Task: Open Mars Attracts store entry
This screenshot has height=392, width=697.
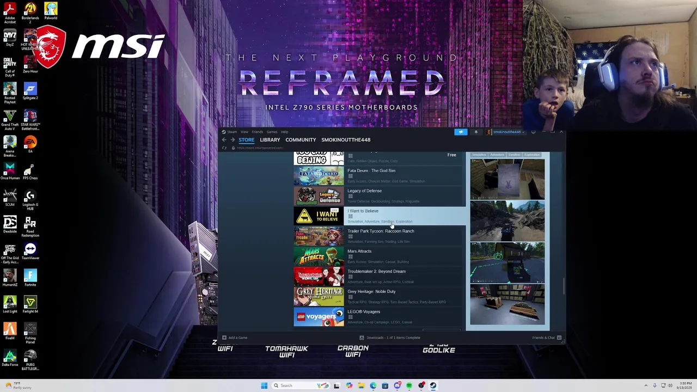Action: click(x=380, y=256)
